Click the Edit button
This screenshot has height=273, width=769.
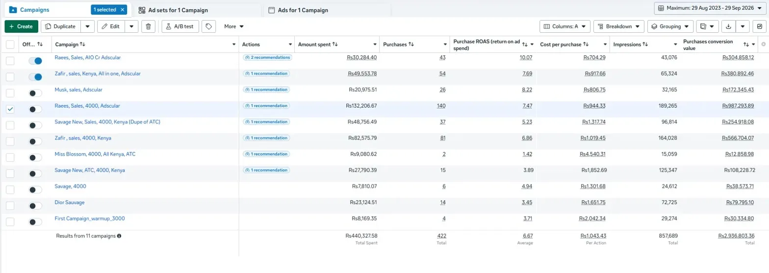[x=111, y=26]
